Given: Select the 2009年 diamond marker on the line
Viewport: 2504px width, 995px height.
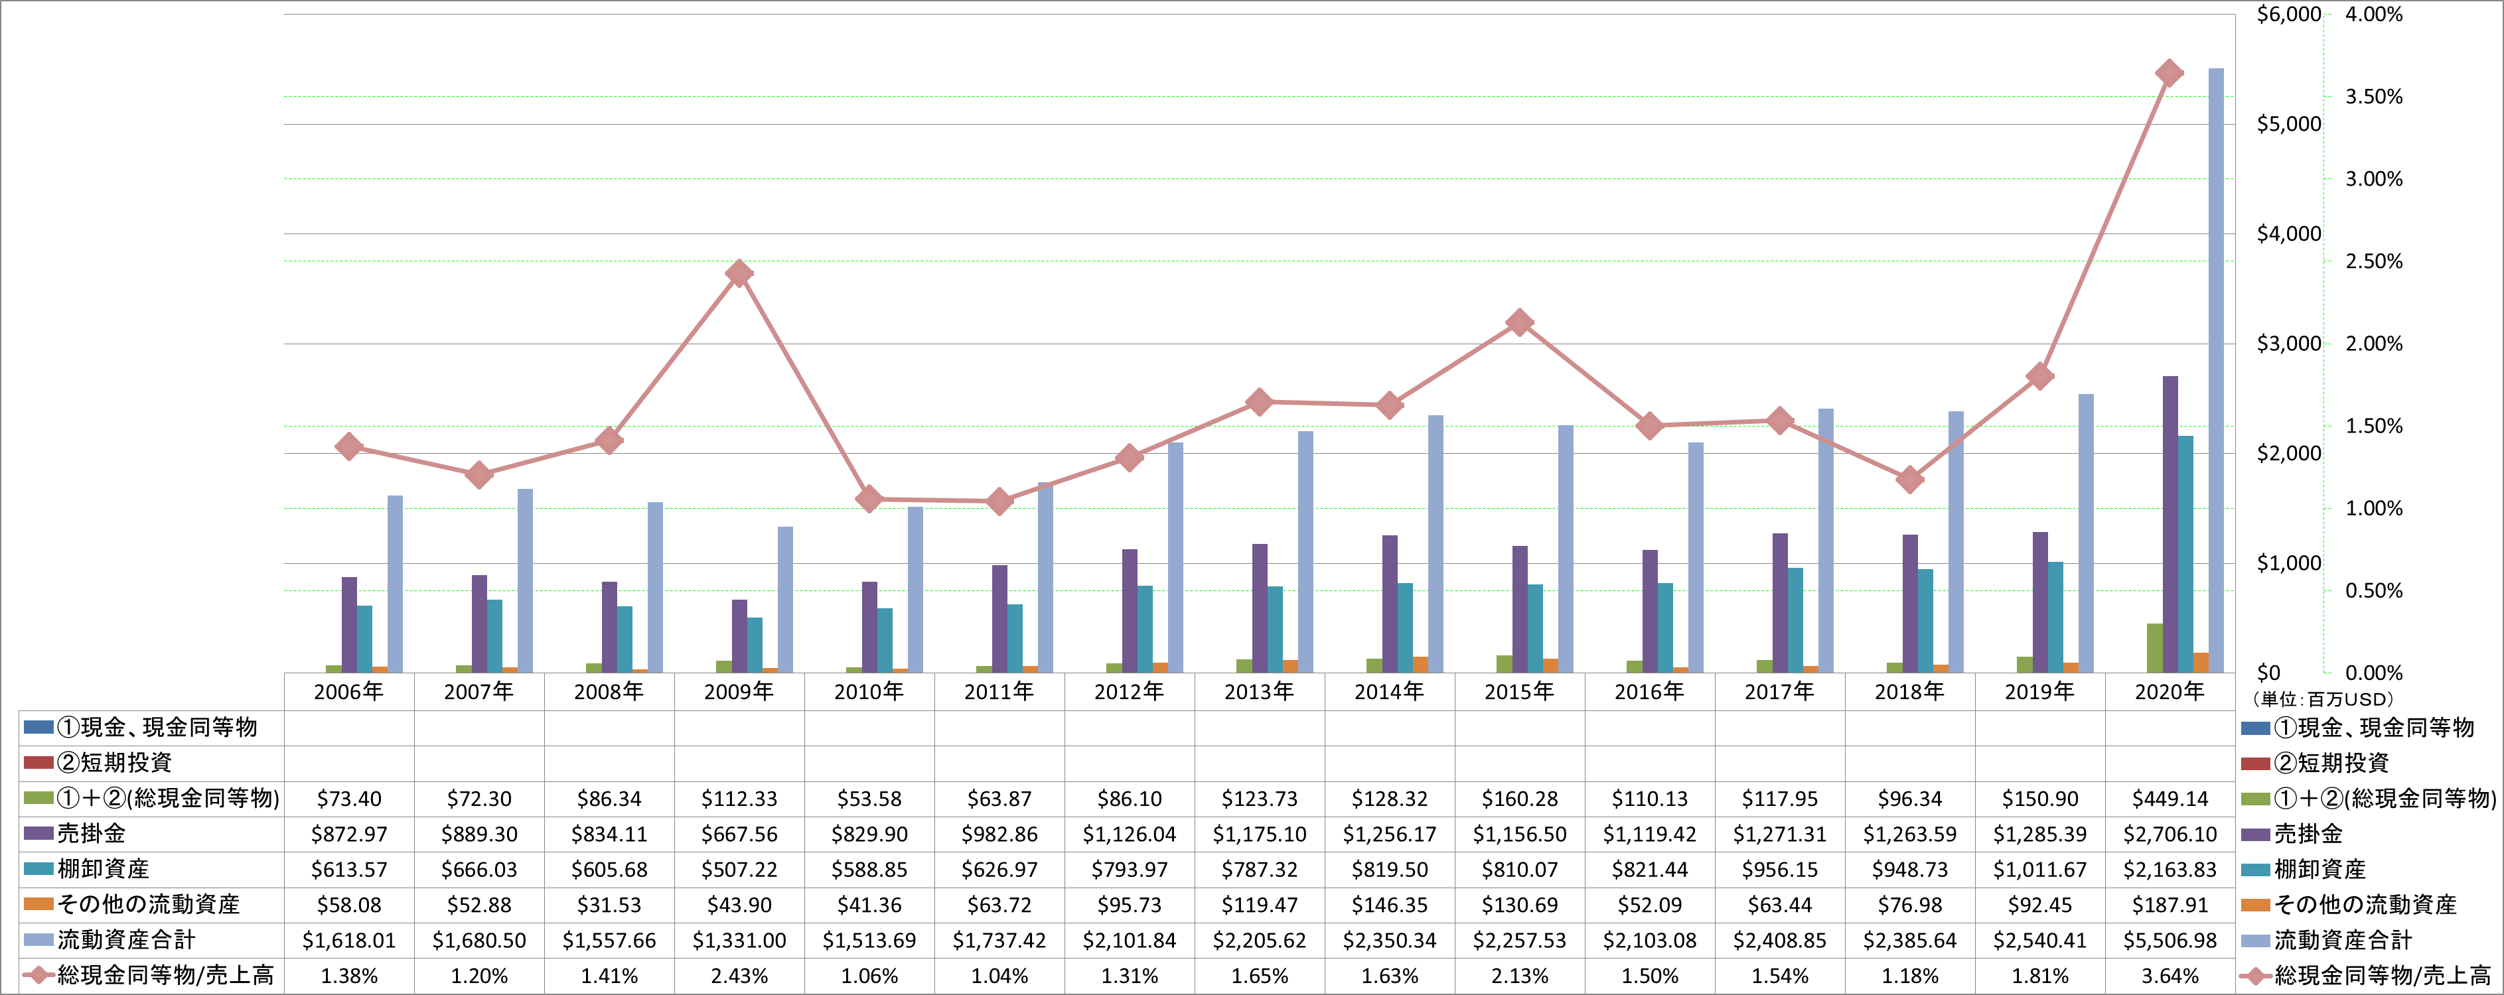Looking at the screenshot, I should 739,273.
